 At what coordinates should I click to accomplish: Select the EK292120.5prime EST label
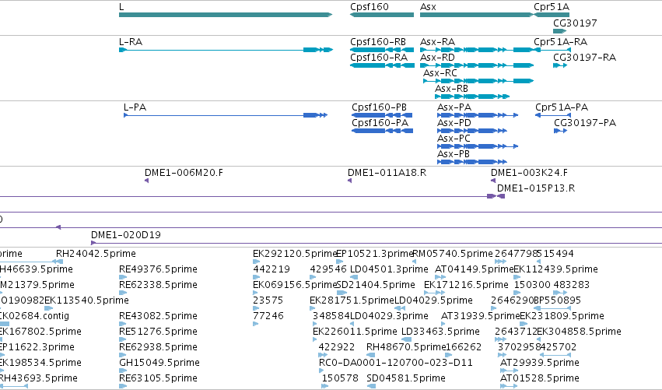pyautogui.click(x=295, y=254)
